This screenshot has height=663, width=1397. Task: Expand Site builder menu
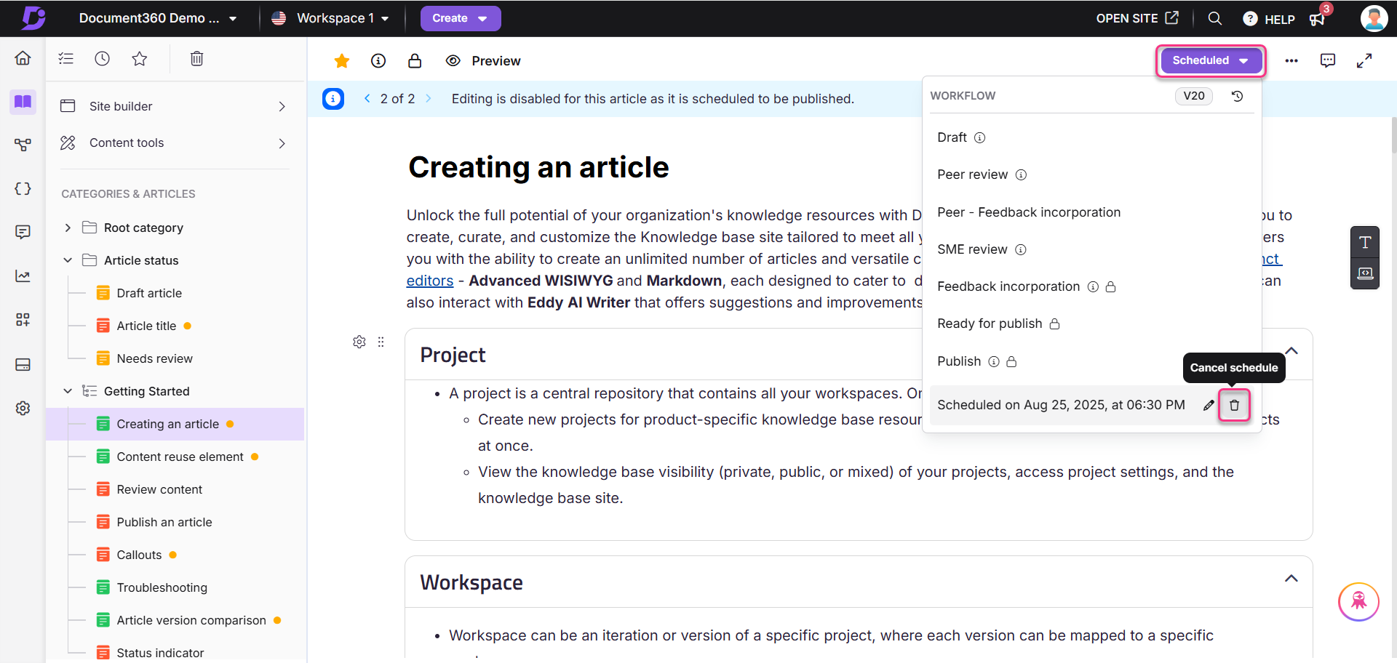coord(175,106)
